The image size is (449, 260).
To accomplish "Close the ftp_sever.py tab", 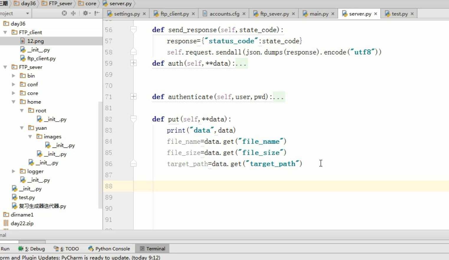I will coord(293,14).
